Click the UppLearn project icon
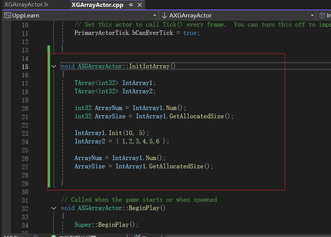This screenshot has width=331, height=237. pos(7,16)
